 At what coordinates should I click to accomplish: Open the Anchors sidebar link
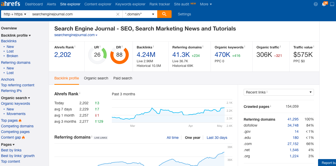[8, 79]
